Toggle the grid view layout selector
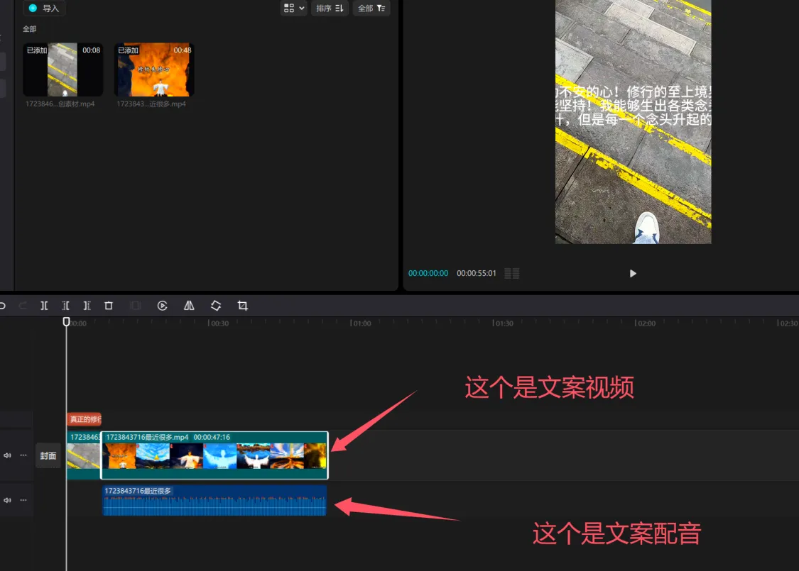The height and width of the screenshot is (571, 799). pos(289,8)
